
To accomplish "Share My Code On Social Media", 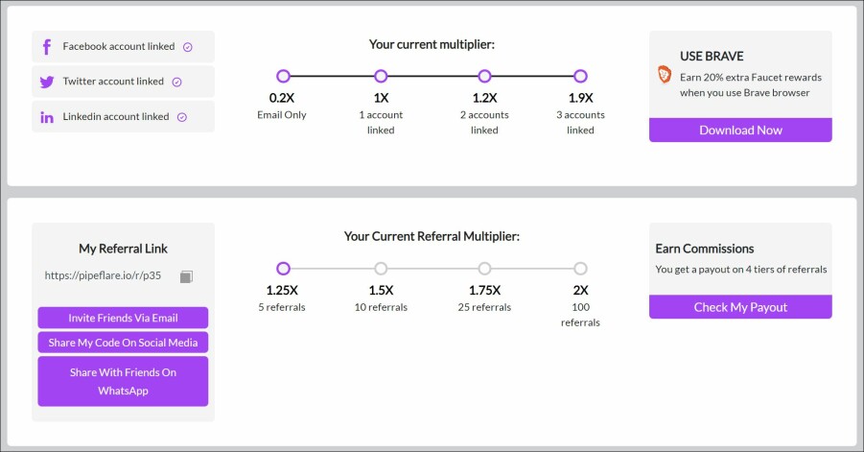I will tap(123, 343).
